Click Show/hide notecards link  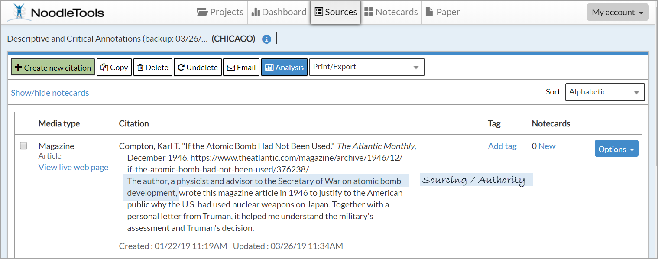(x=50, y=93)
